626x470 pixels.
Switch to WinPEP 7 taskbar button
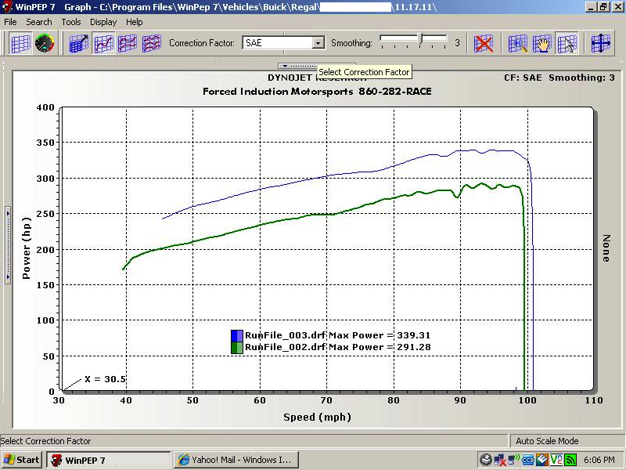coord(109,460)
